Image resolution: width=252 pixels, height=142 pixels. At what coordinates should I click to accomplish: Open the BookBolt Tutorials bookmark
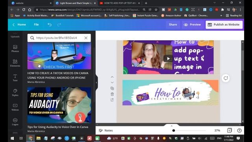62,16
